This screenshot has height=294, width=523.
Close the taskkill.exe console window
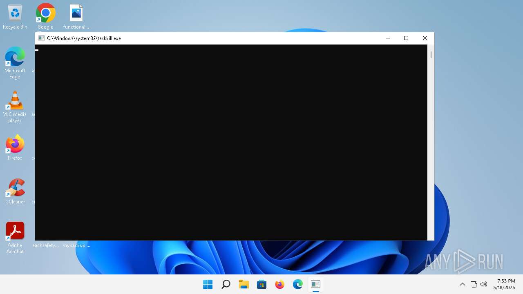(425, 38)
